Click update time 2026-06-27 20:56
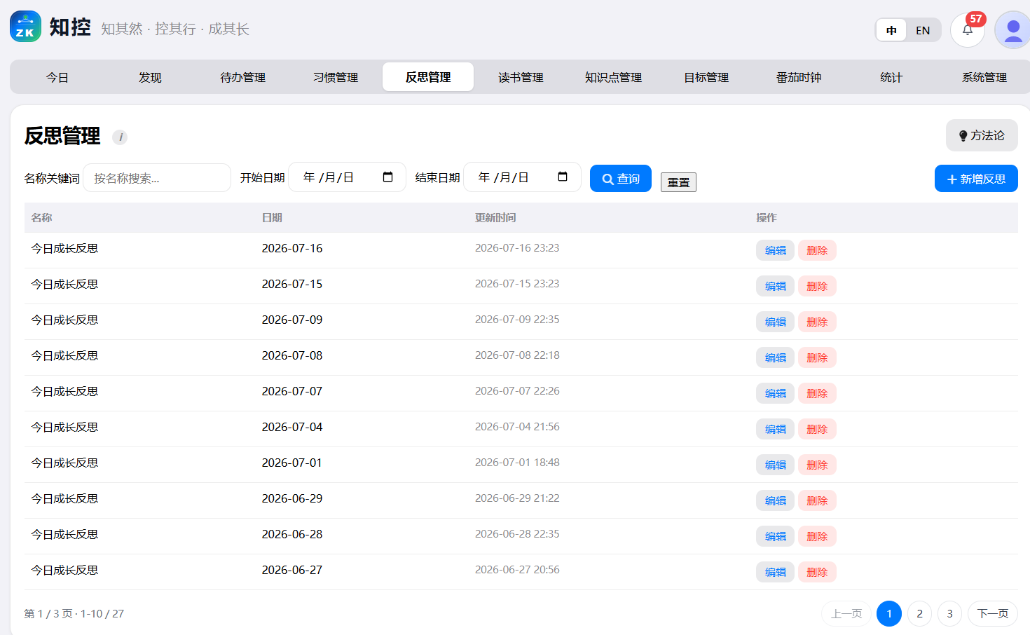Viewport: 1030px width, 635px height. 517,570
